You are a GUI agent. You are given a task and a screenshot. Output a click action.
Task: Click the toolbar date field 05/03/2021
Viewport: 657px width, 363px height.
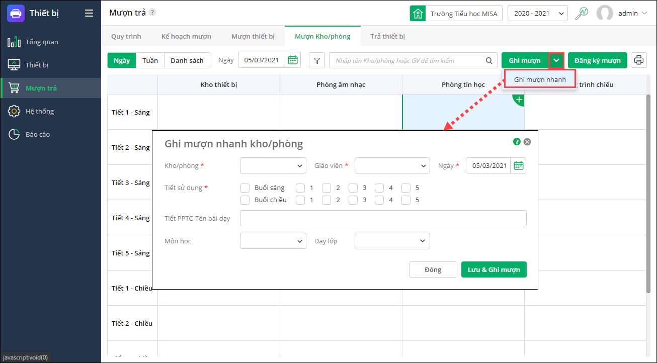tap(262, 60)
